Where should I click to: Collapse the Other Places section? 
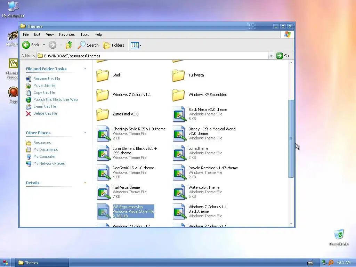point(85,132)
